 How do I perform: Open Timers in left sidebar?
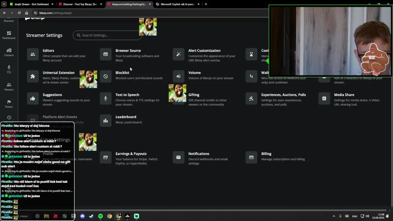[9, 104]
